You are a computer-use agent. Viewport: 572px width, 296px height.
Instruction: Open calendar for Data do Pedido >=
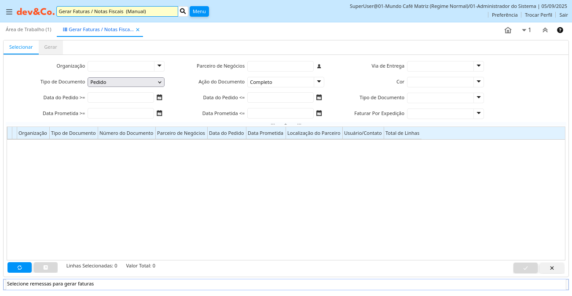click(159, 97)
